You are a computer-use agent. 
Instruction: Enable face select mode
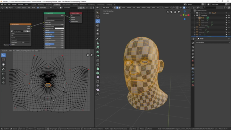119,8
